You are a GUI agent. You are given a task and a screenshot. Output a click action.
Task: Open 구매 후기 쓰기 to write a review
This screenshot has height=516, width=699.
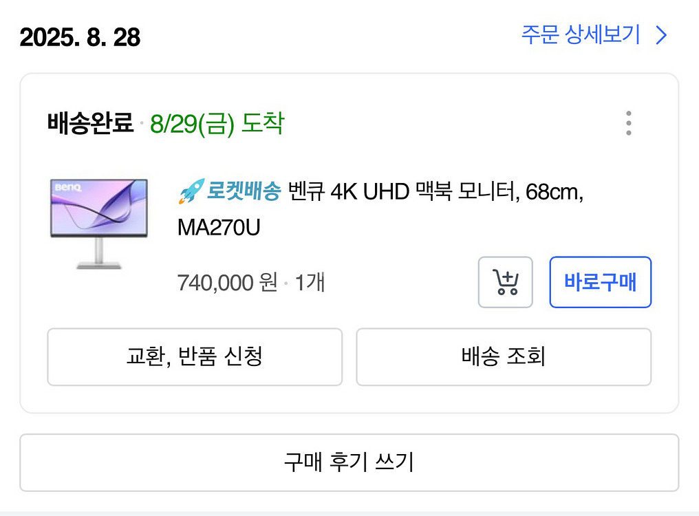tap(349, 462)
